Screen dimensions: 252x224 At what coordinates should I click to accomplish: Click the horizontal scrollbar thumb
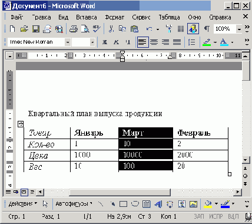[x=120, y=192]
